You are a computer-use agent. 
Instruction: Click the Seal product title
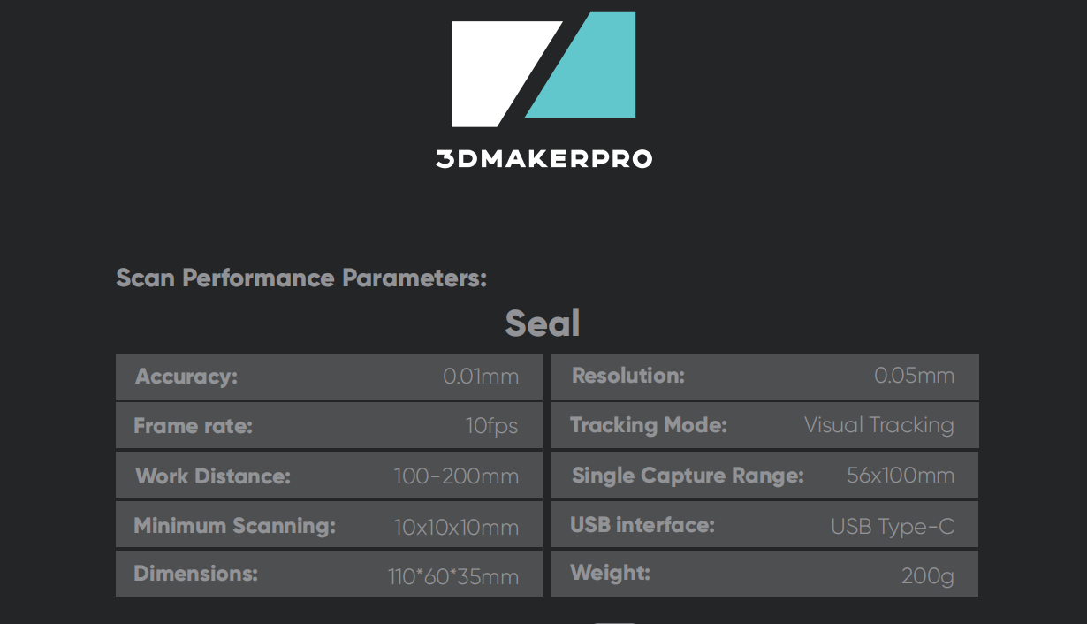(543, 323)
